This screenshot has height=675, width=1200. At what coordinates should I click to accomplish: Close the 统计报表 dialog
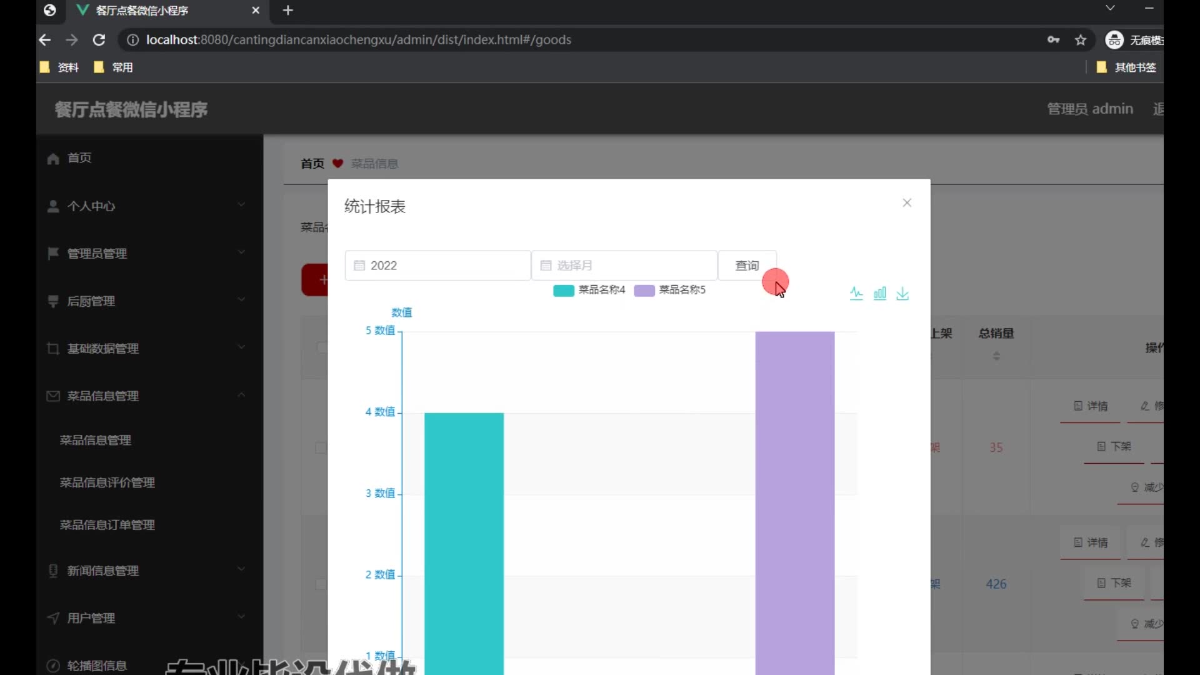click(x=907, y=202)
